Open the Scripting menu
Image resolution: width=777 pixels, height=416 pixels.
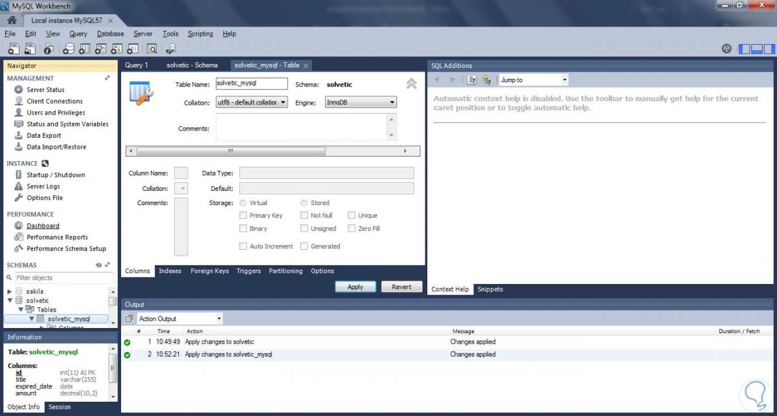(x=200, y=34)
